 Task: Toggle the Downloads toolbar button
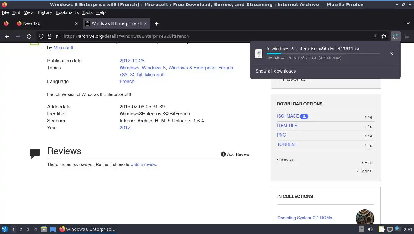[395, 36]
